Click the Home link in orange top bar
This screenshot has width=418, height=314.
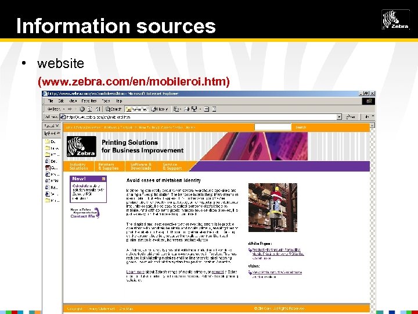point(190,127)
